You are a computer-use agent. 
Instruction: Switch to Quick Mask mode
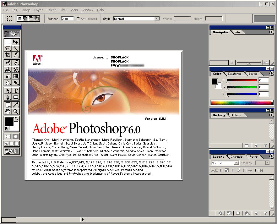(16, 136)
